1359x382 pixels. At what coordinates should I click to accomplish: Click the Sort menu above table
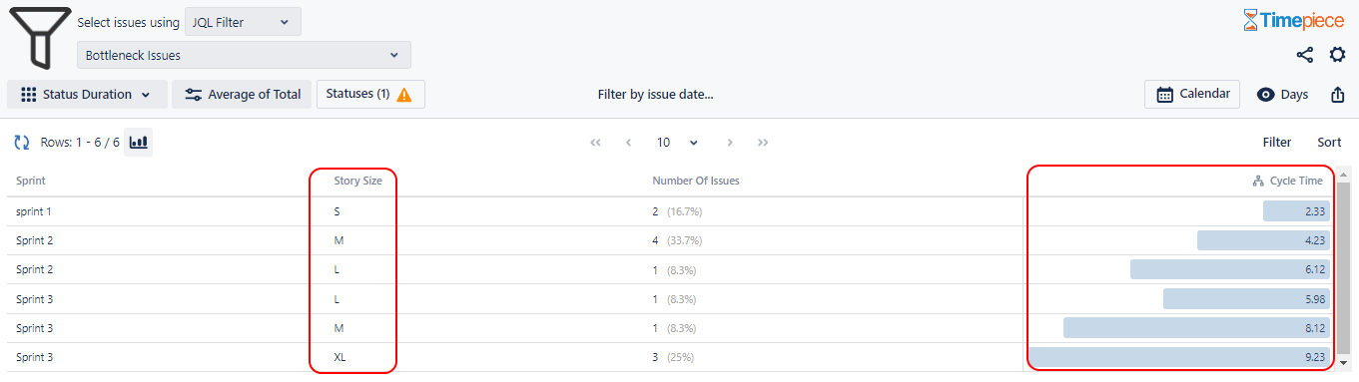(x=1329, y=143)
